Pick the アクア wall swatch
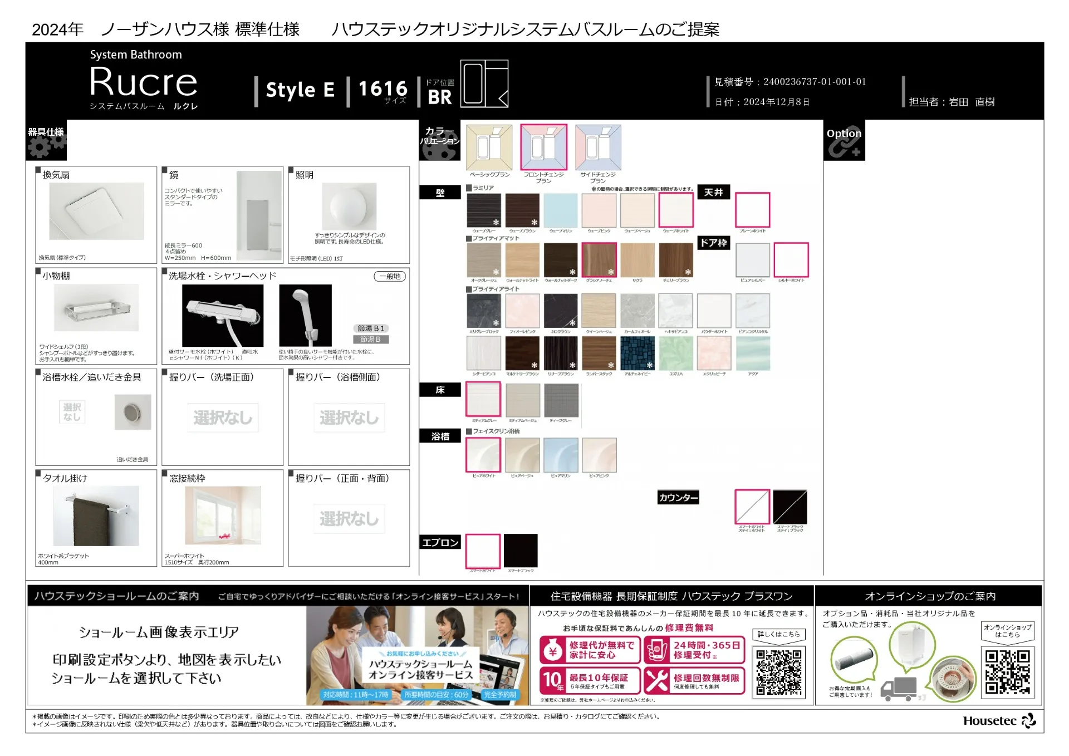This screenshot has width=1069, height=756. (x=753, y=354)
